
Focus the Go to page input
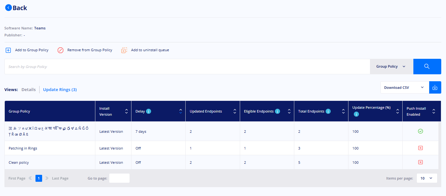pyautogui.click(x=119, y=178)
